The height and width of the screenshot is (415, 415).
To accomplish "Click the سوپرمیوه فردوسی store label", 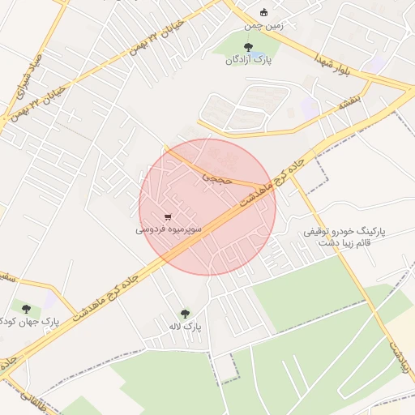I will pyautogui.click(x=169, y=229).
